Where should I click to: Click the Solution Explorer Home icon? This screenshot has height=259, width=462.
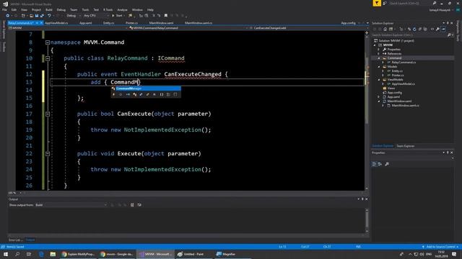tap(385, 29)
